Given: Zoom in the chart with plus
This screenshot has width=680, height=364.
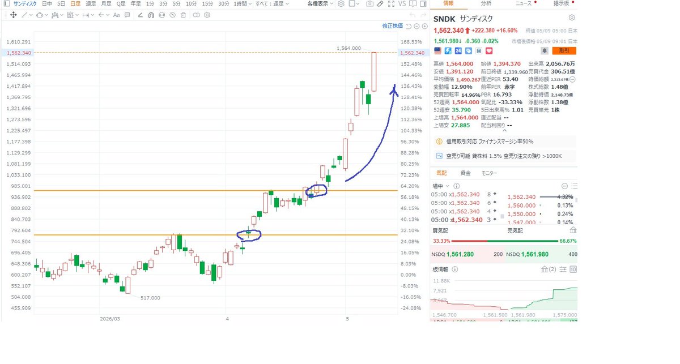Looking at the screenshot, I should point(424,26).
